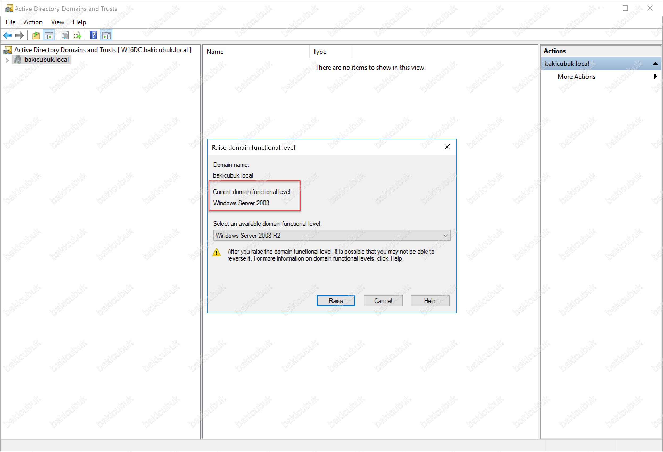This screenshot has height=452, width=663.
Task: Go forward with the gray arrow
Action: click(19, 35)
